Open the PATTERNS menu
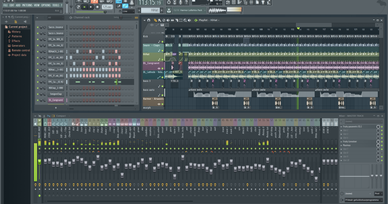The width and height of the screenshot is (388, 204). [27, 5]
